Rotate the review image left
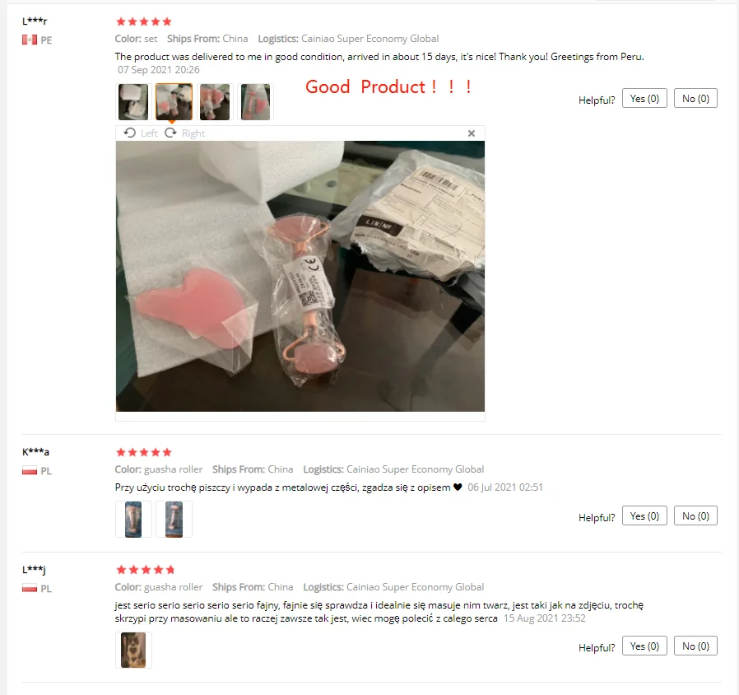 tap(141, 133)
